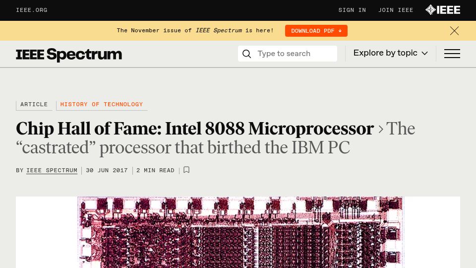Go to the IEEE Spectrum homepage logo
This screenshot has height=268, width=476.
click(x=69, y=55)
